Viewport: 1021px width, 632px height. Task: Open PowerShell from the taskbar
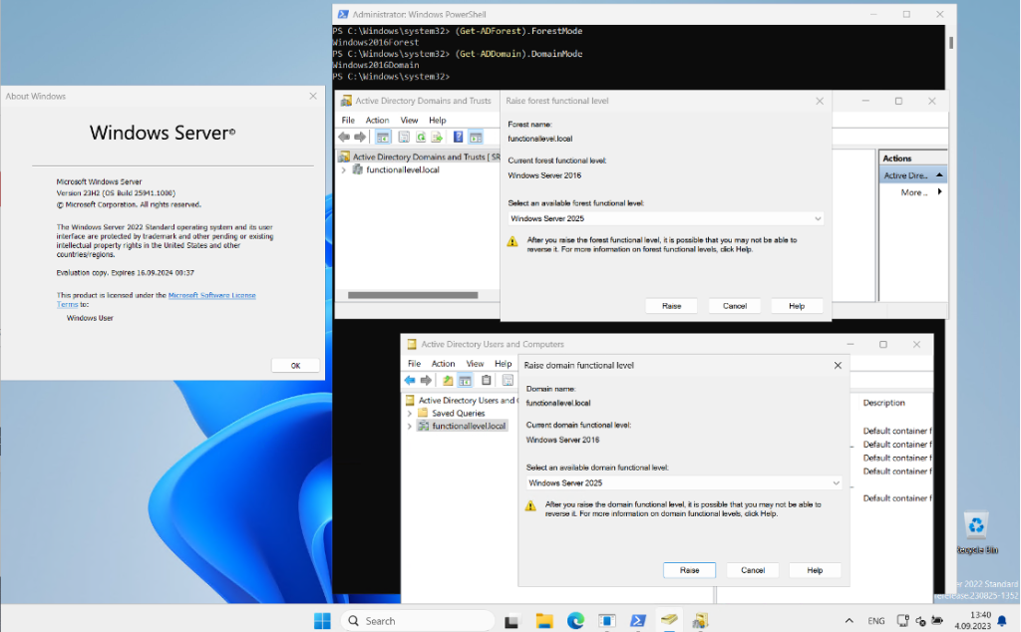637,620
